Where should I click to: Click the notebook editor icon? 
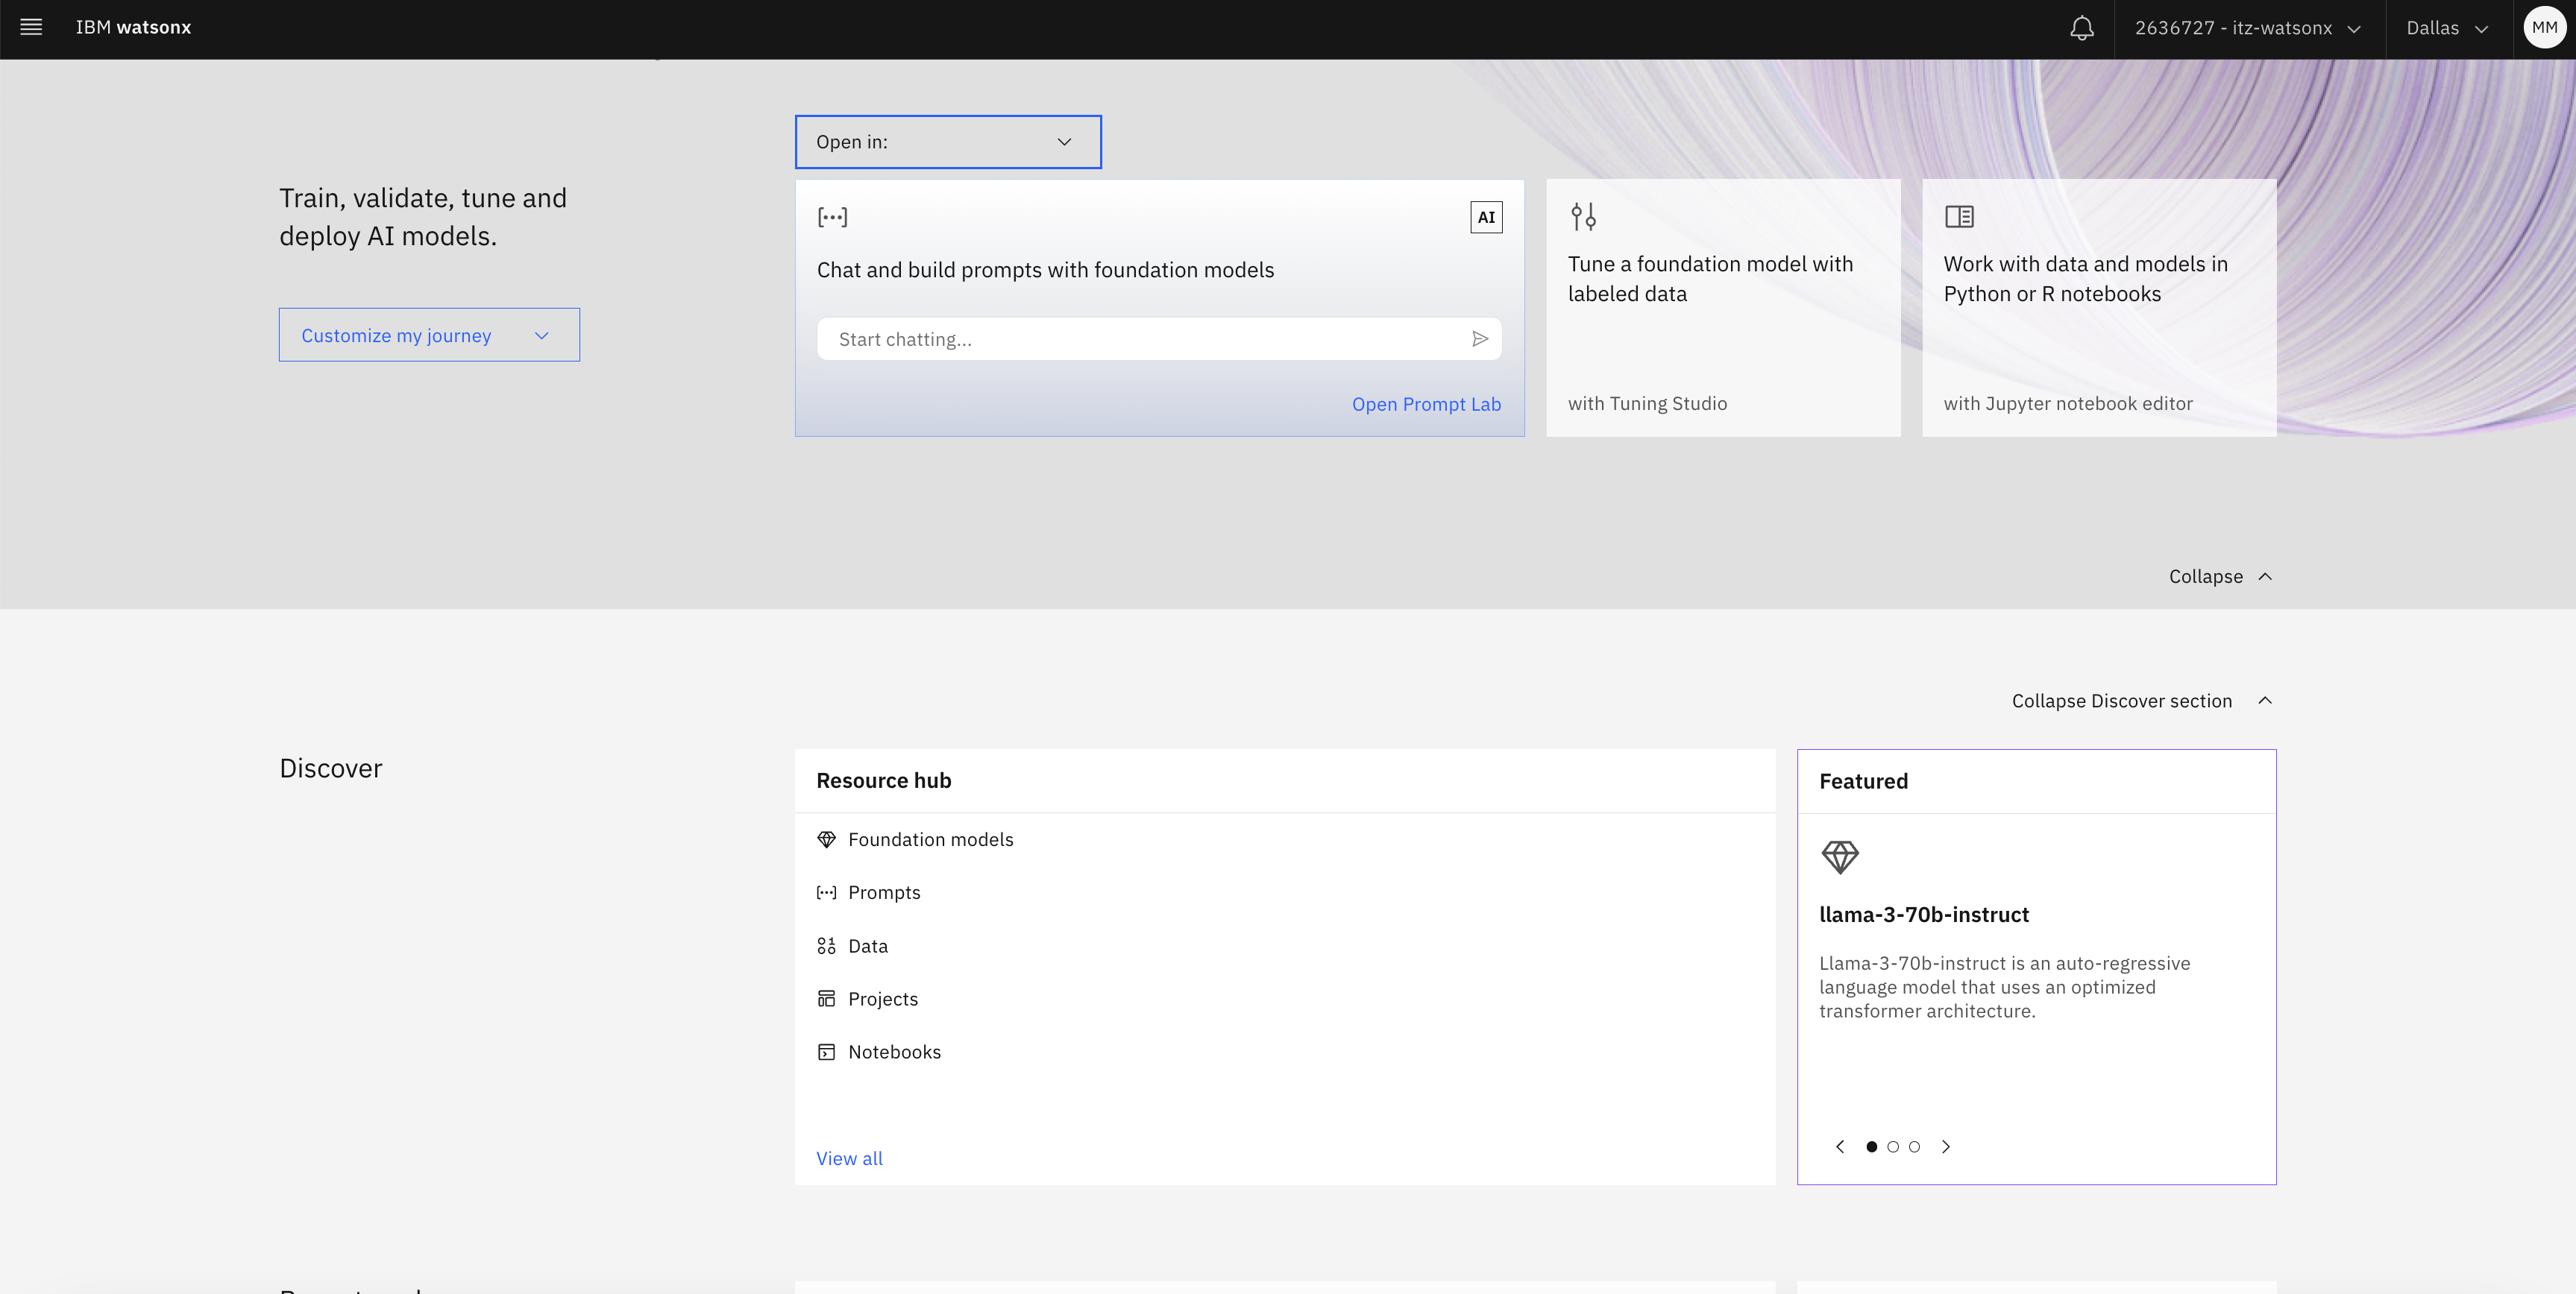1959,216
